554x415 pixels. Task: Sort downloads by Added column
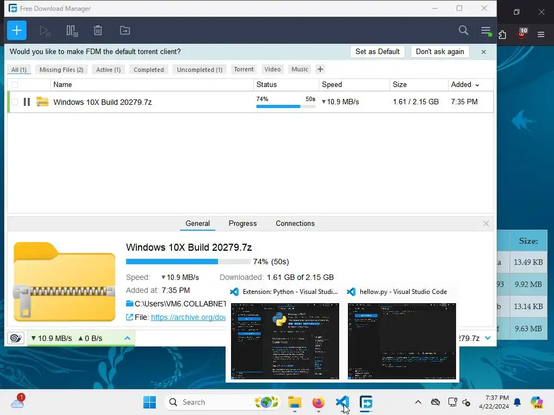465,85
